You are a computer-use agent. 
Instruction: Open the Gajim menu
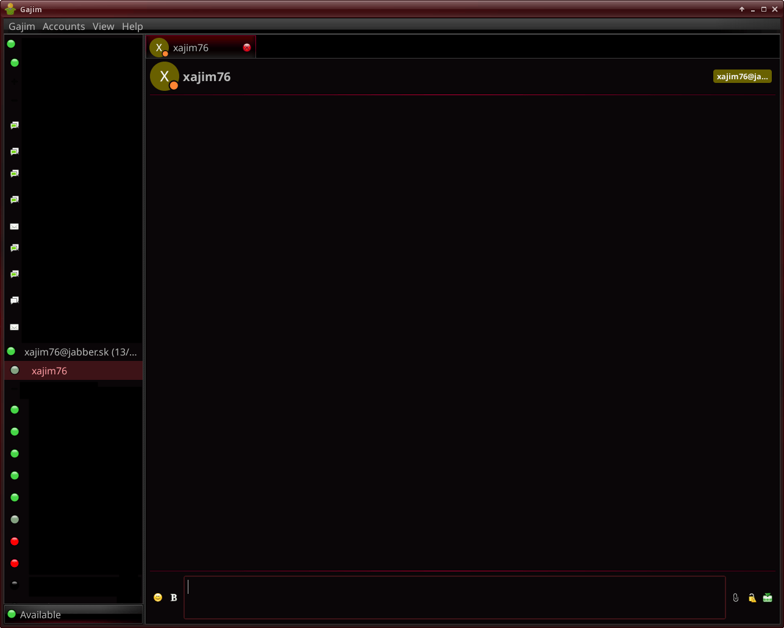coord(22,26)
